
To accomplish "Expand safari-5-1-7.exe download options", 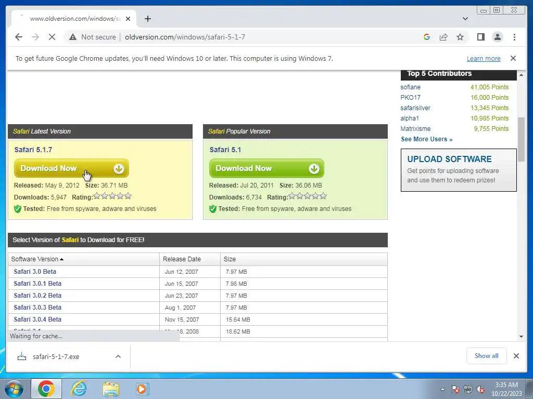I will [x=118, y=356].
